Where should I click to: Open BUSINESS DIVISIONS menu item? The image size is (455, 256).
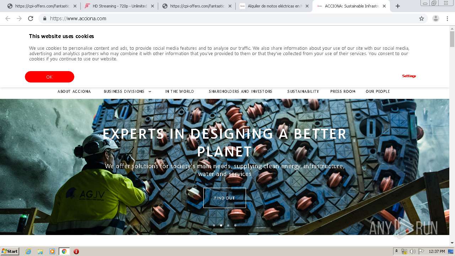(124, 91)
